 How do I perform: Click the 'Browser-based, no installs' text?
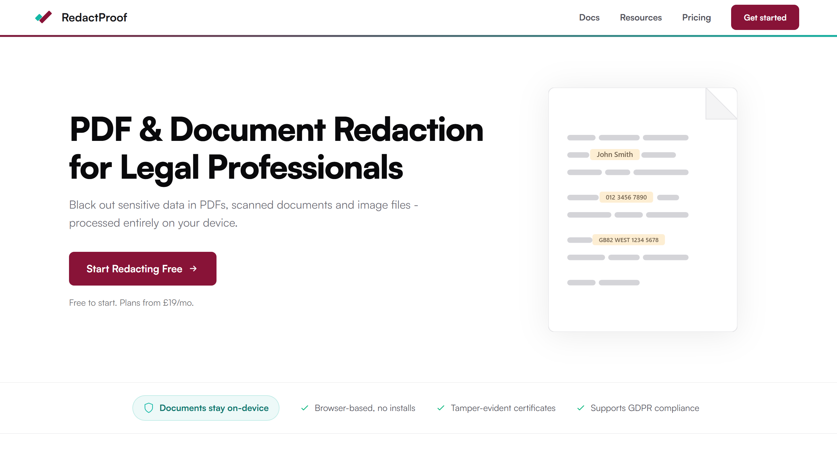coord(365,408)
